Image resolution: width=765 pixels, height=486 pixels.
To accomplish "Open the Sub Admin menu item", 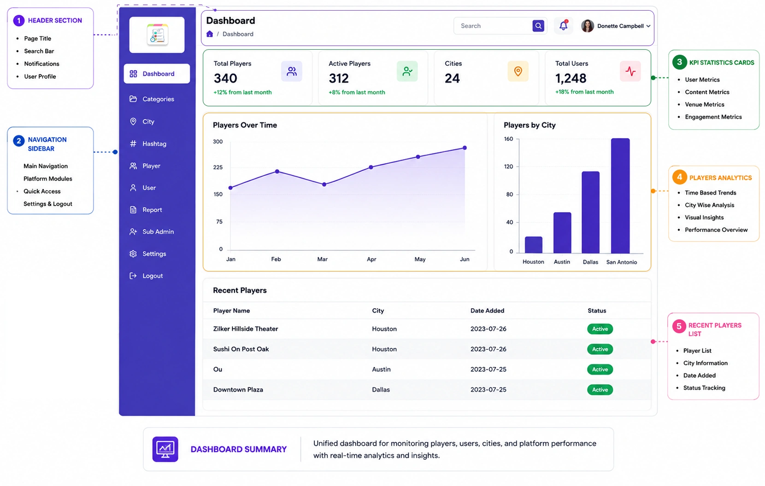I will tap(157, 231).
